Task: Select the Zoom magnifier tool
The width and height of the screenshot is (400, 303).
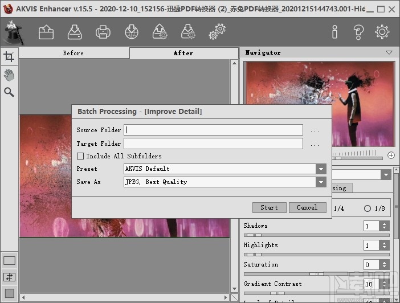Action: [9, 92]
